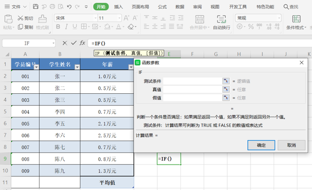
Task: Open the font size 11 dropdown
Action: coord(119,18)
